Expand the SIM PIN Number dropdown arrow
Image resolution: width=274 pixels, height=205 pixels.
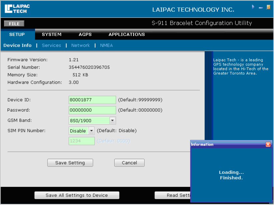point(92,131)
